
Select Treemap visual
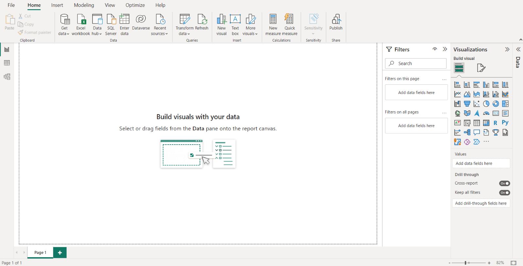pos(505,104)
